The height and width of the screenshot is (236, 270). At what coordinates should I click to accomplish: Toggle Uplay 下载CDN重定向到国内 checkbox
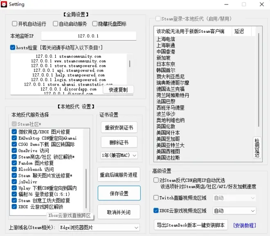[x=14, y=188]
